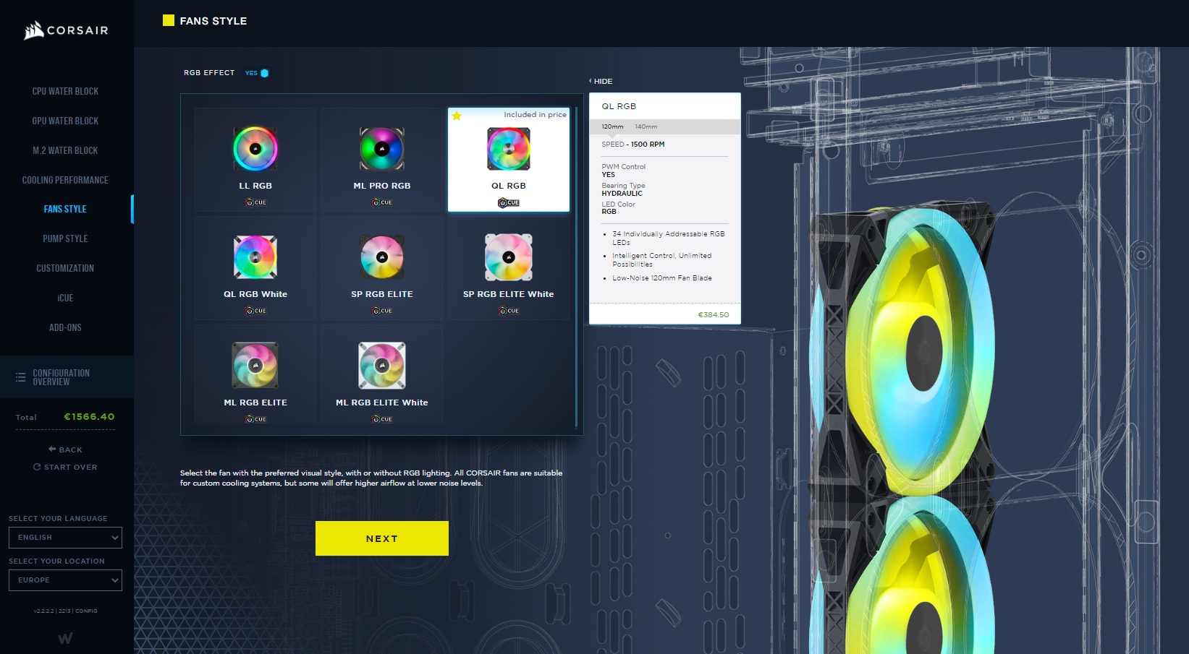Open the language dropdown set to English

[65, 538]
